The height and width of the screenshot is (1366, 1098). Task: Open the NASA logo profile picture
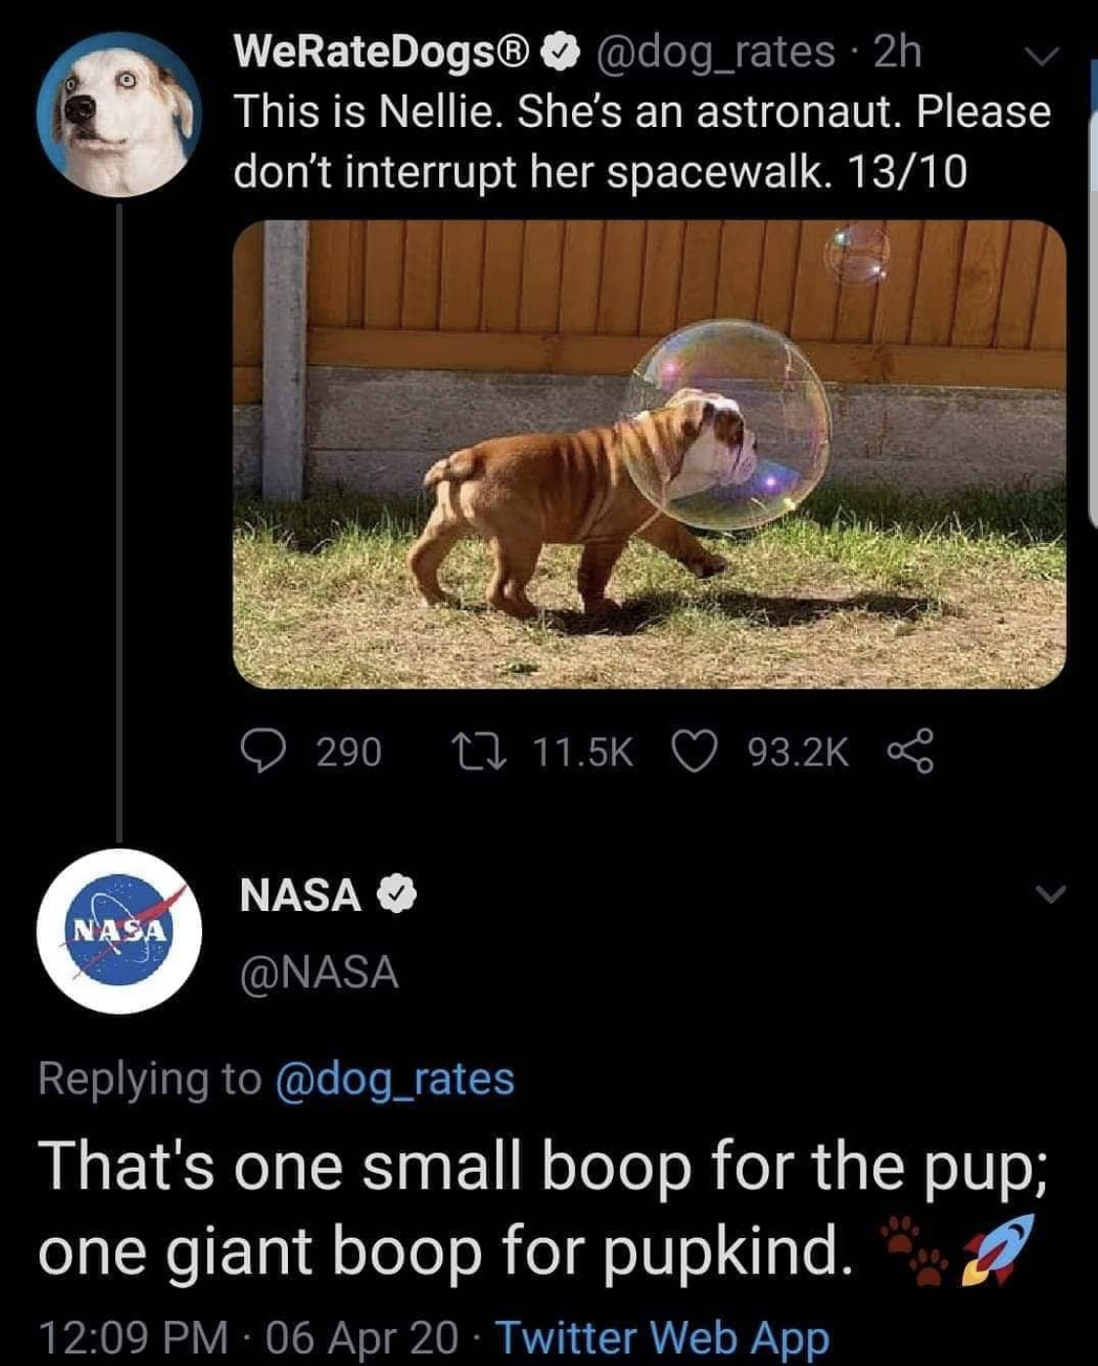coord(119,931)
